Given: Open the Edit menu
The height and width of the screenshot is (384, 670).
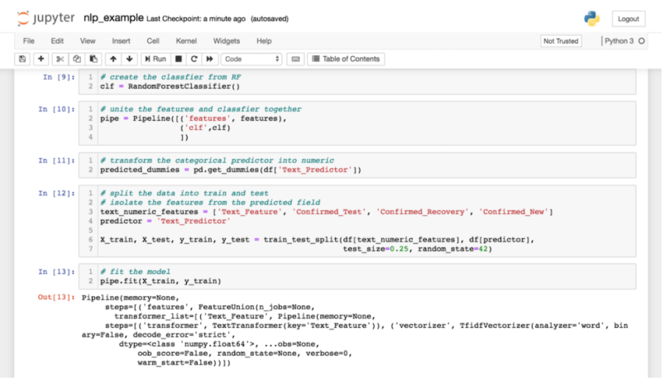Looking at the screenshot, I should point(57,41).
